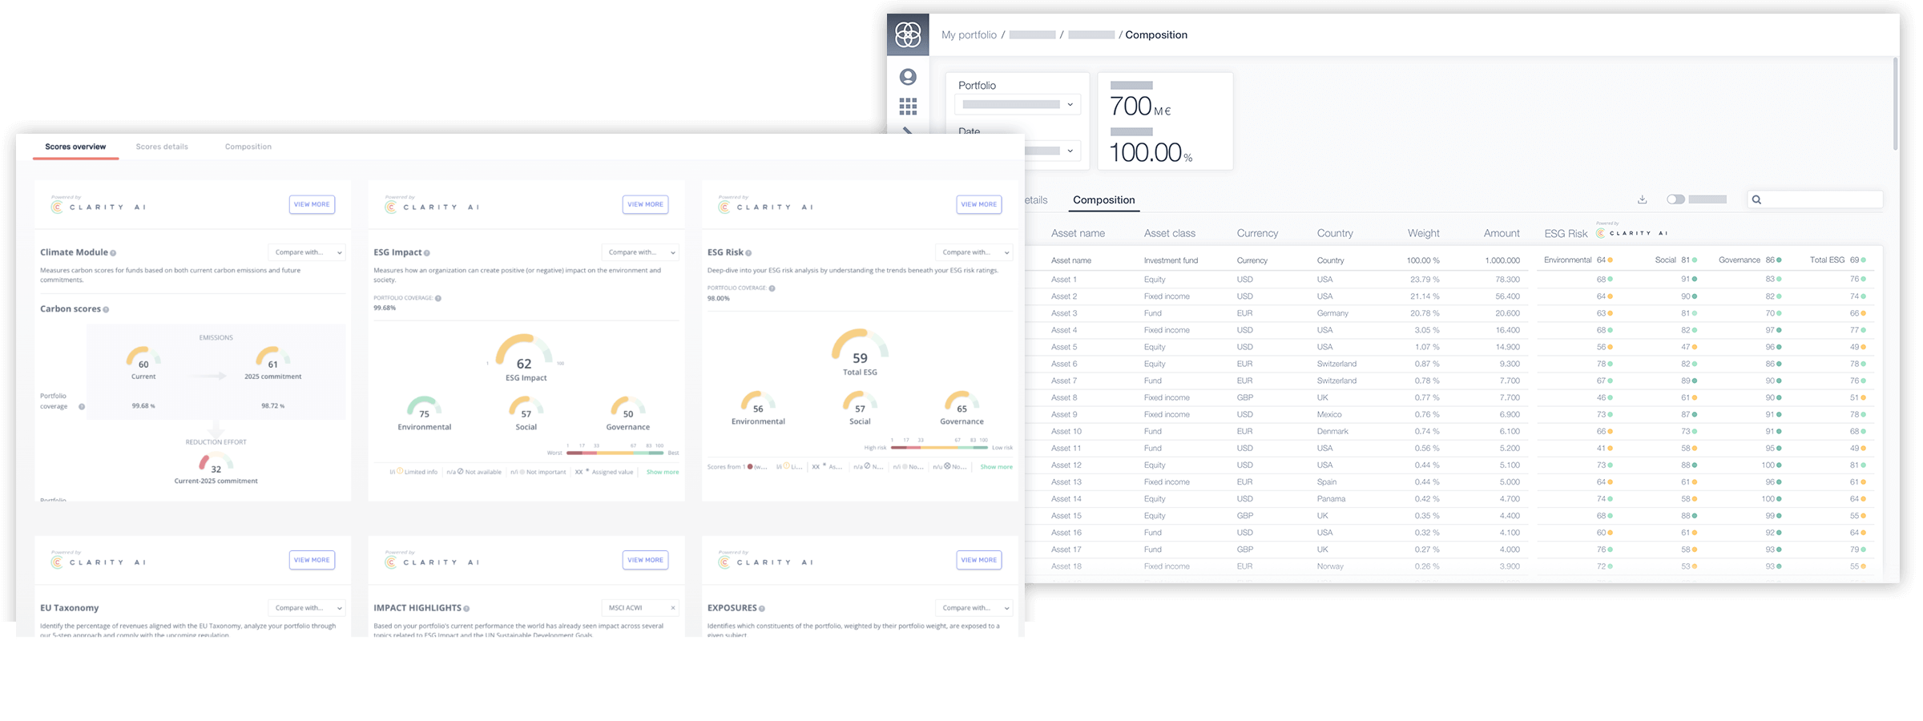This screenshot has width=1923, height=721.
Task: Select the Composition tab in portfolio page
Action: tap(1103, 200)
